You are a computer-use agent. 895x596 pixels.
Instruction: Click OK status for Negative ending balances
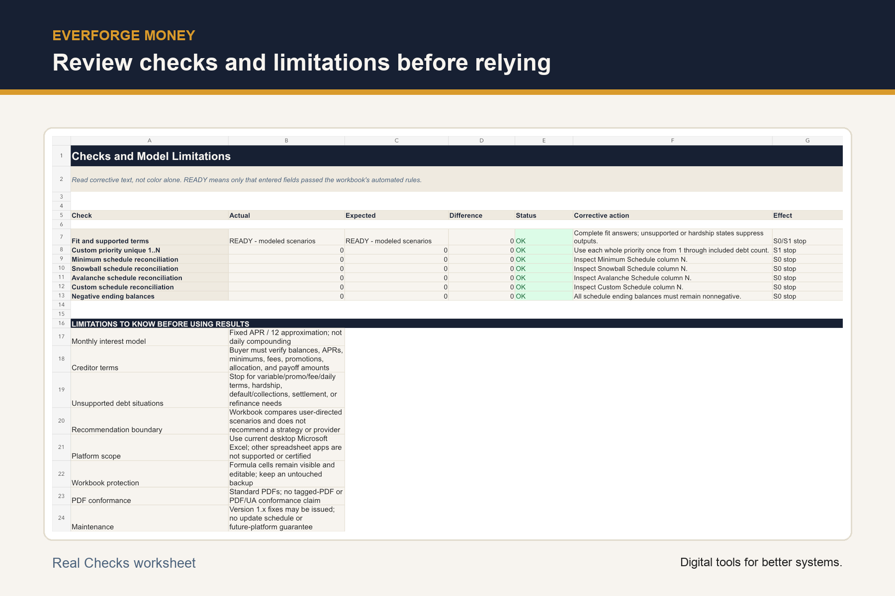[544, 296]
